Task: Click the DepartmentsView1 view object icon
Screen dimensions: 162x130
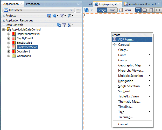Action: point(14,34)
